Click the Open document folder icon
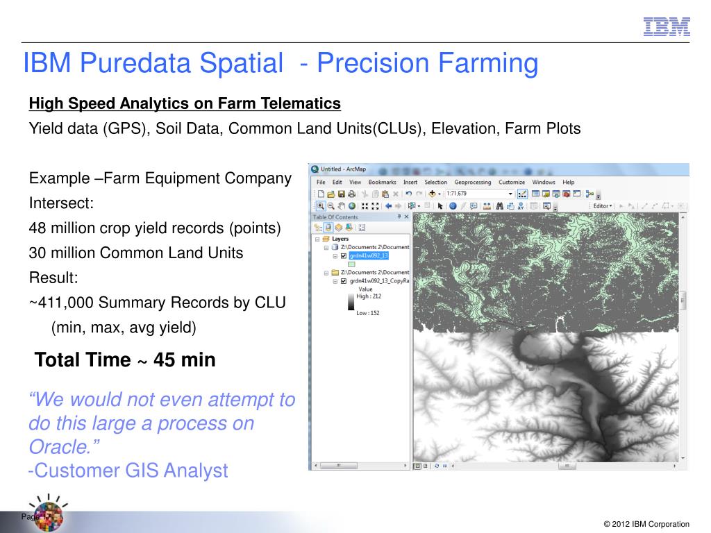This screenshot has width=711, height=533. pyautogui.click(x=331, y=194)
